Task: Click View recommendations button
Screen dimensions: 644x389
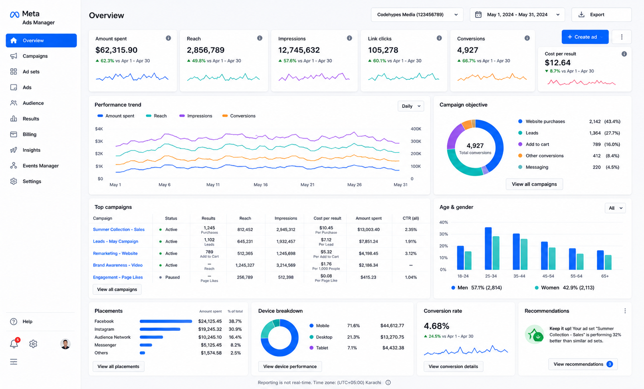Action: point(583,364)
